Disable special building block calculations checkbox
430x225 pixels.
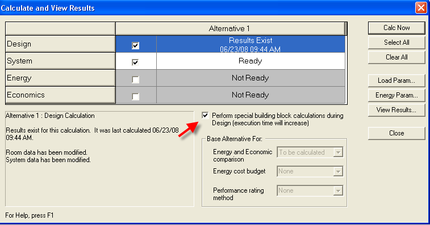(x=205, y=115)
